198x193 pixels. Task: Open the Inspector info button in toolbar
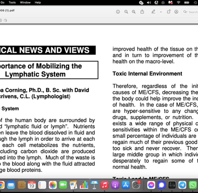click(118, 12)
